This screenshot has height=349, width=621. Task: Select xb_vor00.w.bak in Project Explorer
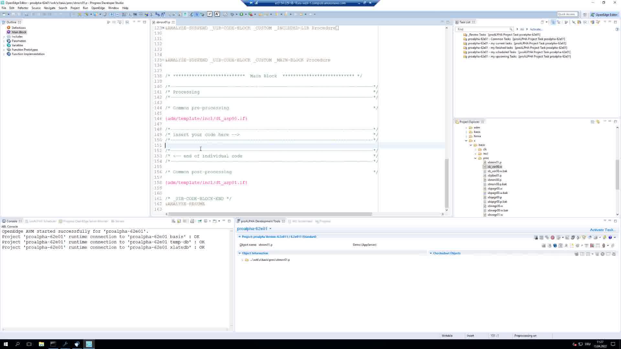497,171
